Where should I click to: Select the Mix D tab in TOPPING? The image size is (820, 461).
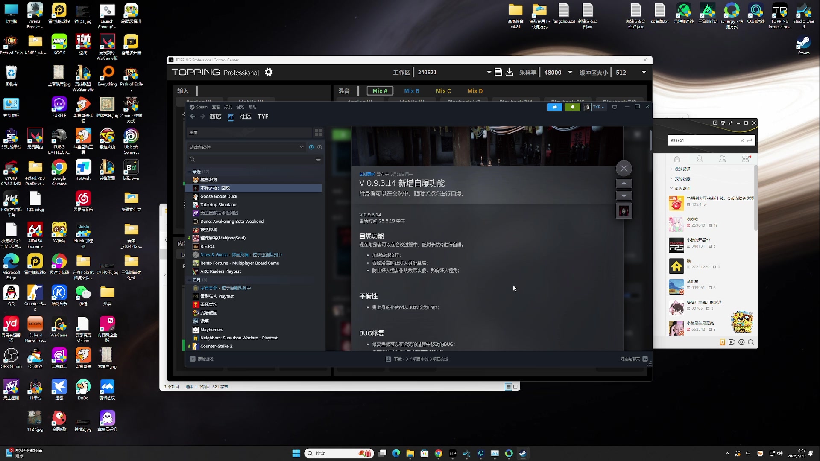pos(475,91)
